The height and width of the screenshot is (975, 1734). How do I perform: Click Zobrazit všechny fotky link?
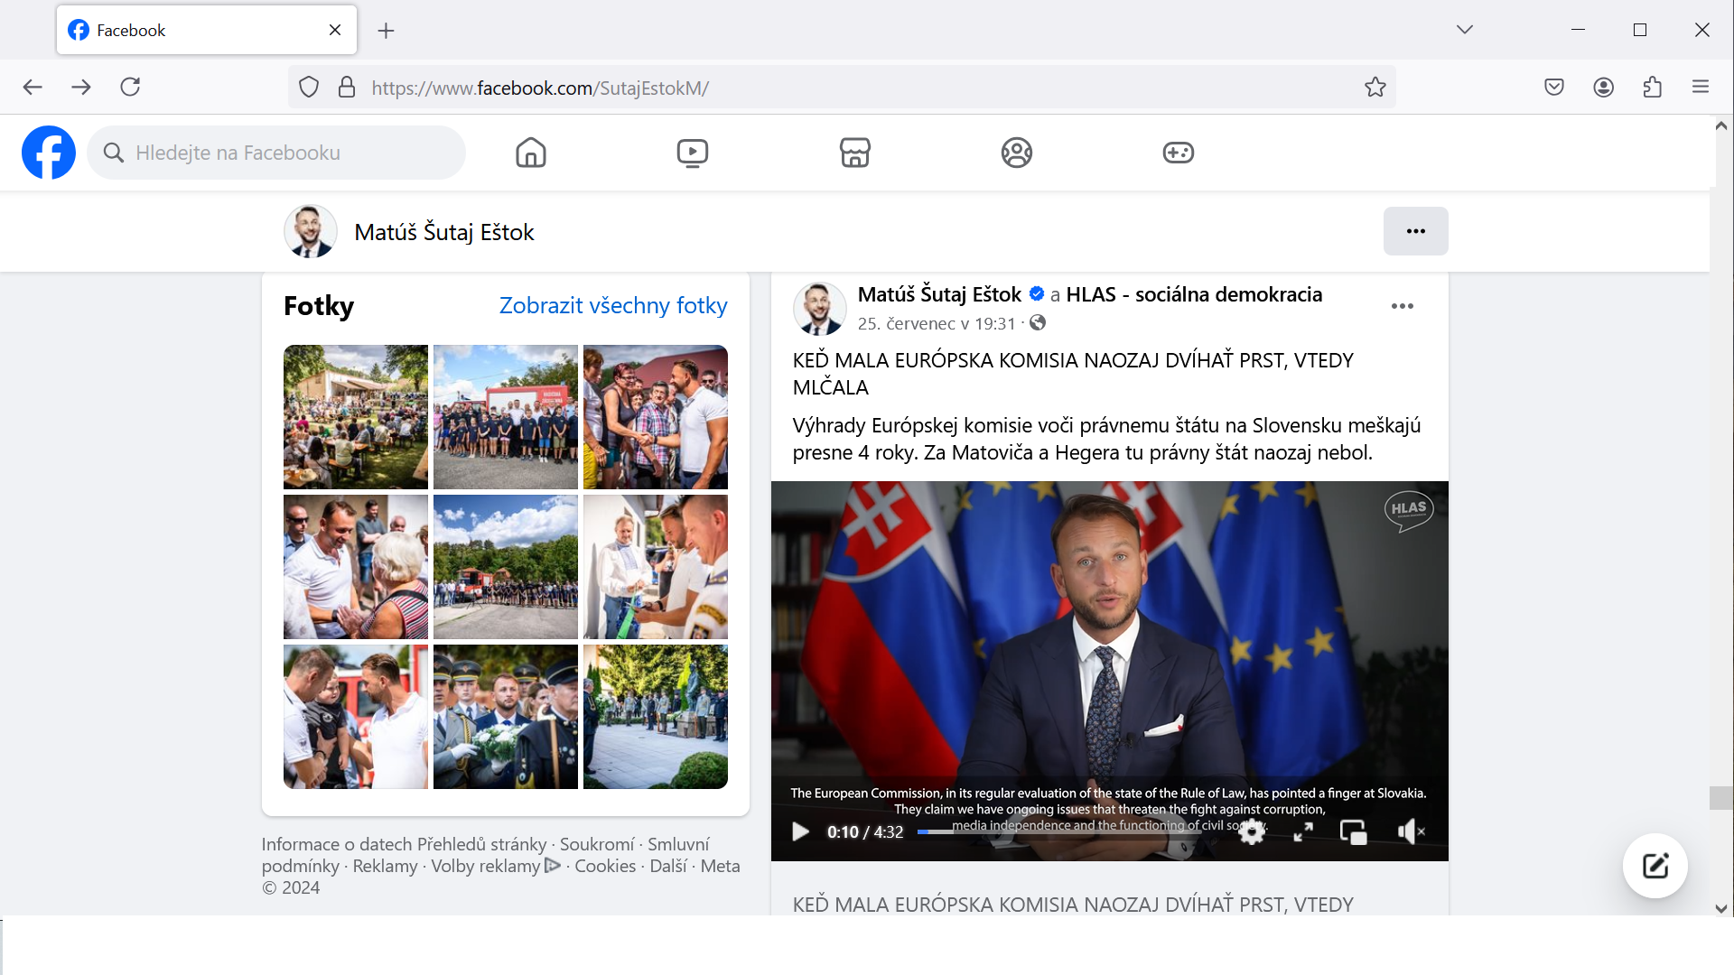pyautogui.click(x=612, y=306)
